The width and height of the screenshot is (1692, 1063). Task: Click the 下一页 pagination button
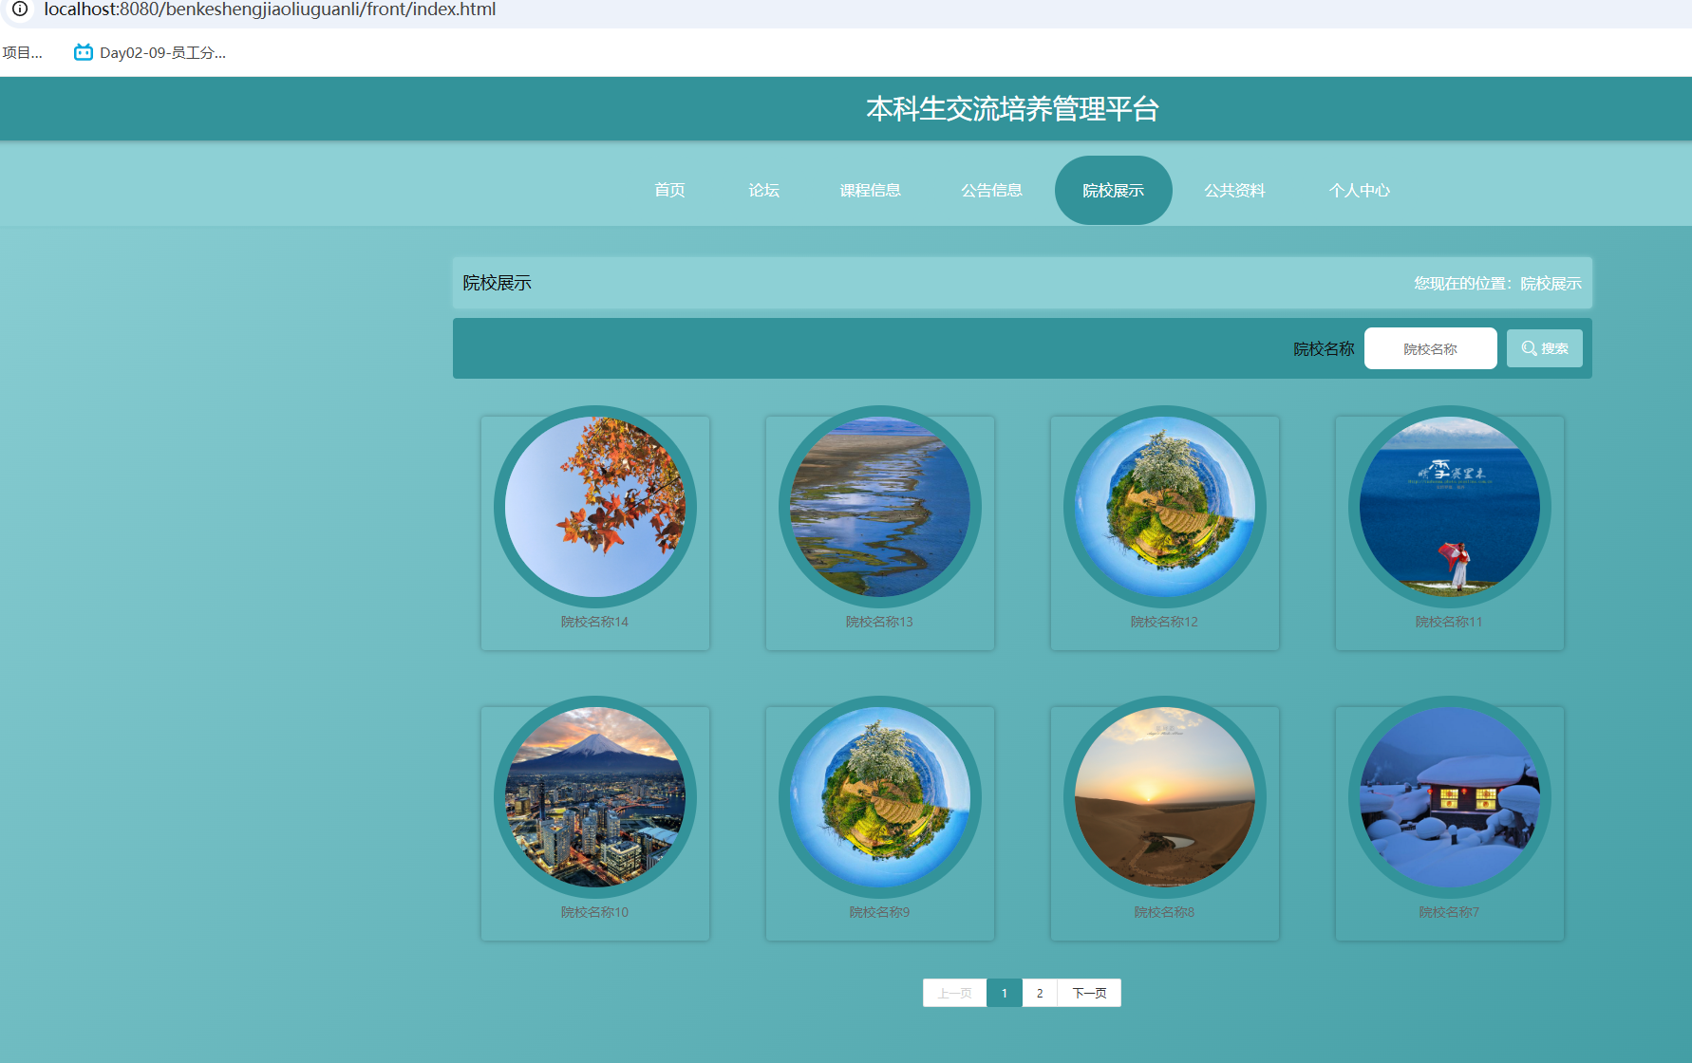[1089, 993]
